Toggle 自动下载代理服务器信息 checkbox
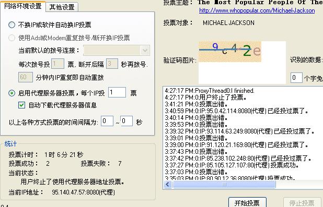Viewport: 323px width, 207px height. pyautogui.click(x=21, y=105)
